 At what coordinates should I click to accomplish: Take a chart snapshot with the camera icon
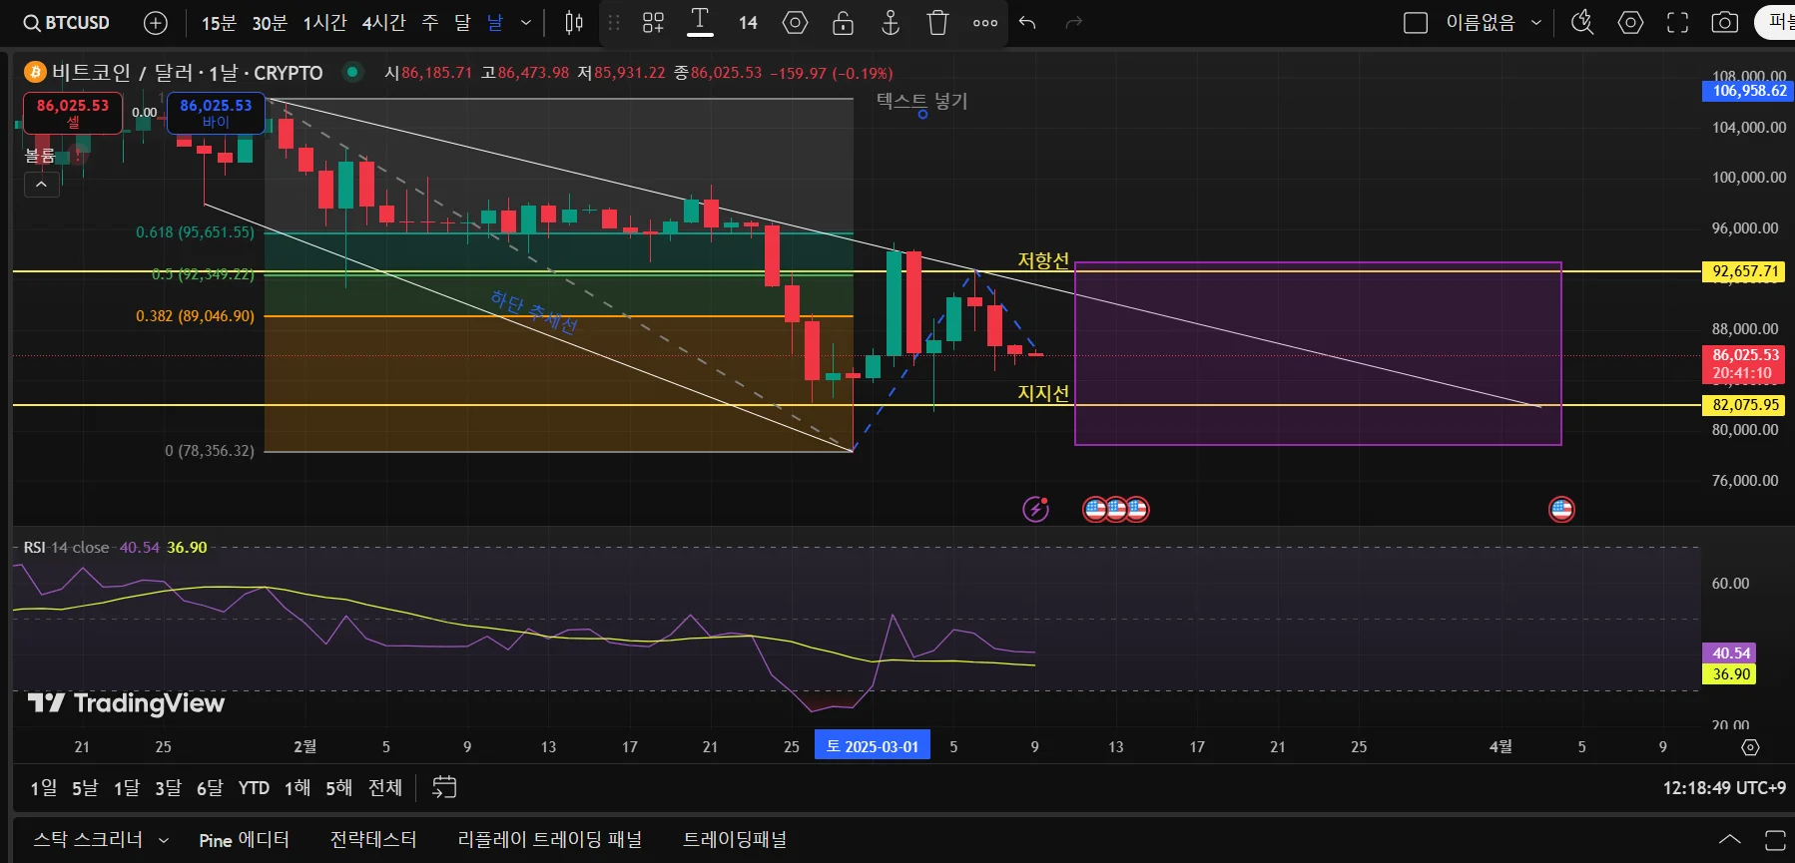point(1725,22)
